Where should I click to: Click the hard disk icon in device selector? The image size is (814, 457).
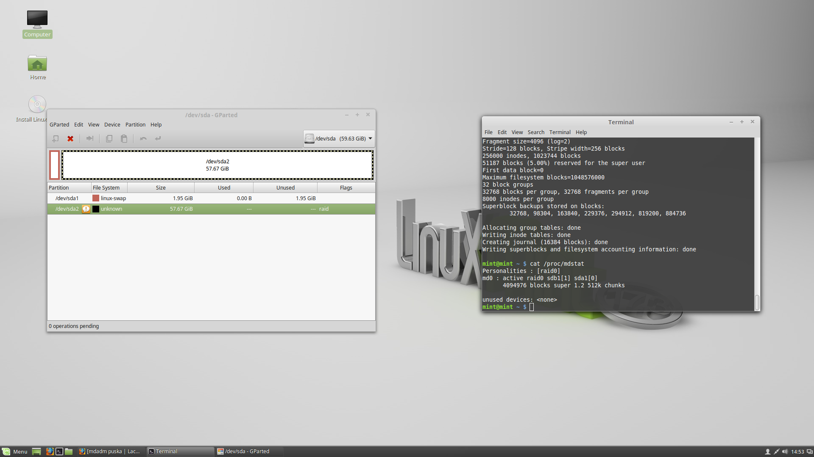(x=309, y=138)
